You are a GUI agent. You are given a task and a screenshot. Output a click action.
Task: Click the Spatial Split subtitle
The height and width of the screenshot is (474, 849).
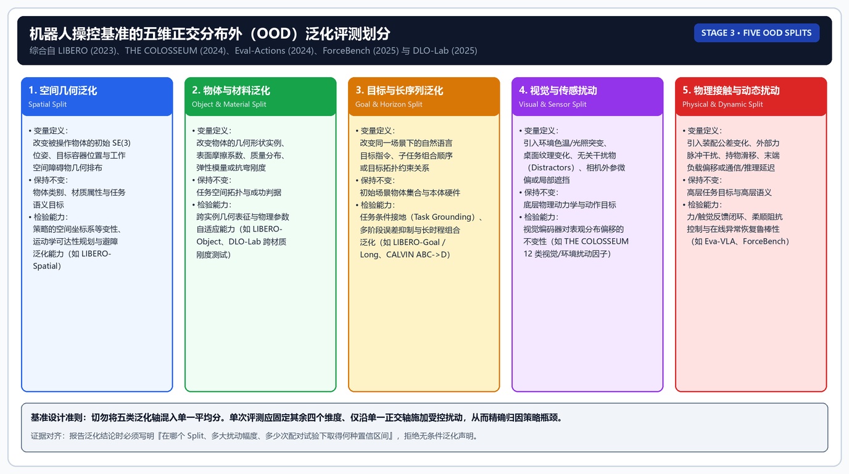[x=48, y=104]
